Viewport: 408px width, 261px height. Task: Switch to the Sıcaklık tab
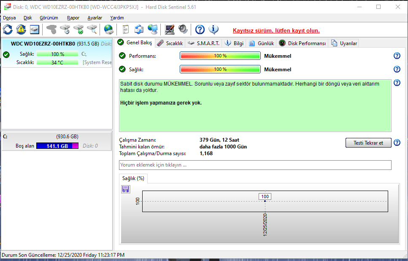click(170, 43)
